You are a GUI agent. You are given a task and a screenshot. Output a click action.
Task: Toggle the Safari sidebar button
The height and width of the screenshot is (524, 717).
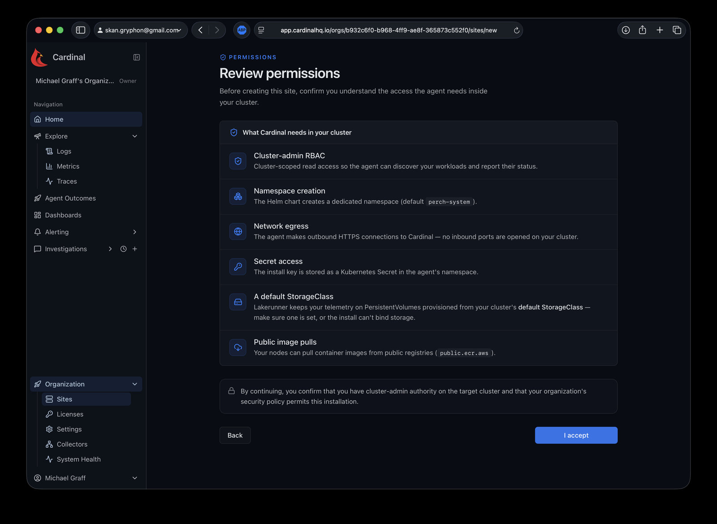click(81, 30)
